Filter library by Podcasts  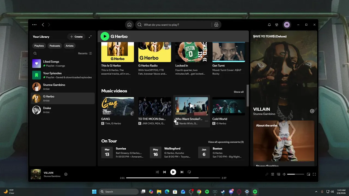click(x=55, y=46)
